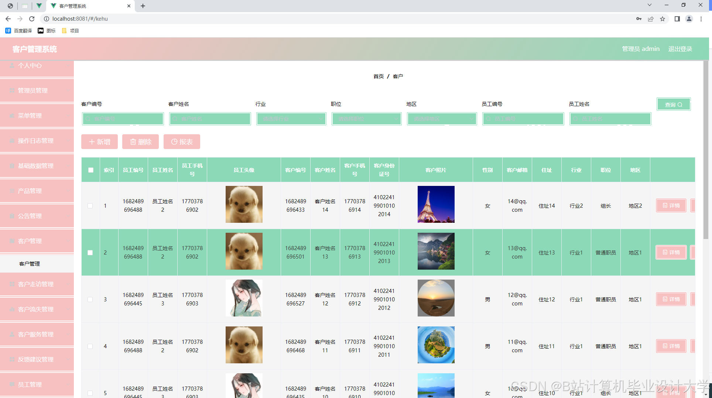Open the 报表 report button
Viewport: 712px width, 398px height.
[x=182, y=142]
